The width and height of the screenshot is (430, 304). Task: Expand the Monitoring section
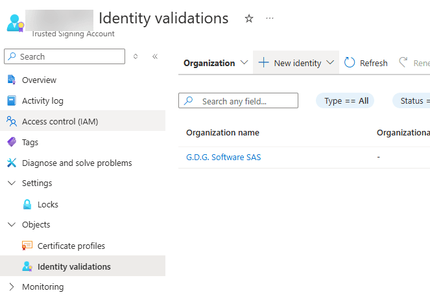[x=11, y=286]
